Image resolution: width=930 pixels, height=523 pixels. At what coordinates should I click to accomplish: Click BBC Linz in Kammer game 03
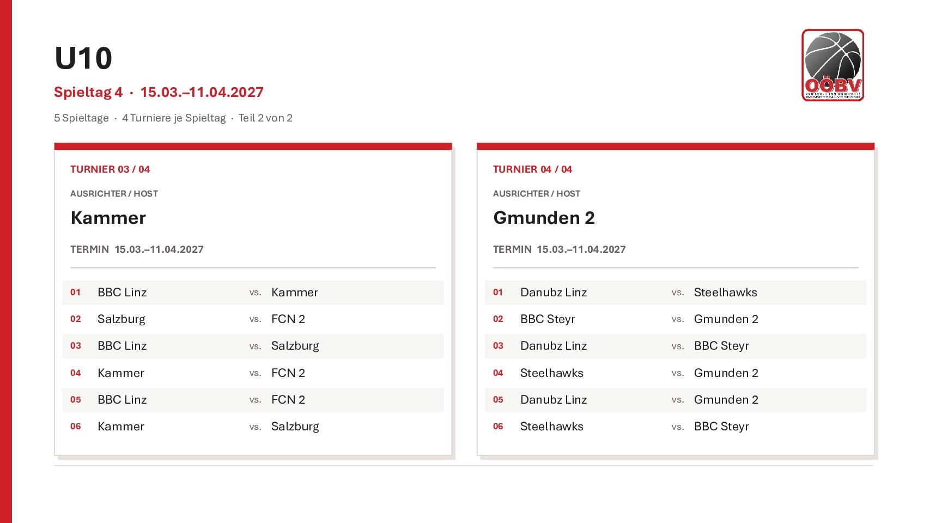(122, 346)
